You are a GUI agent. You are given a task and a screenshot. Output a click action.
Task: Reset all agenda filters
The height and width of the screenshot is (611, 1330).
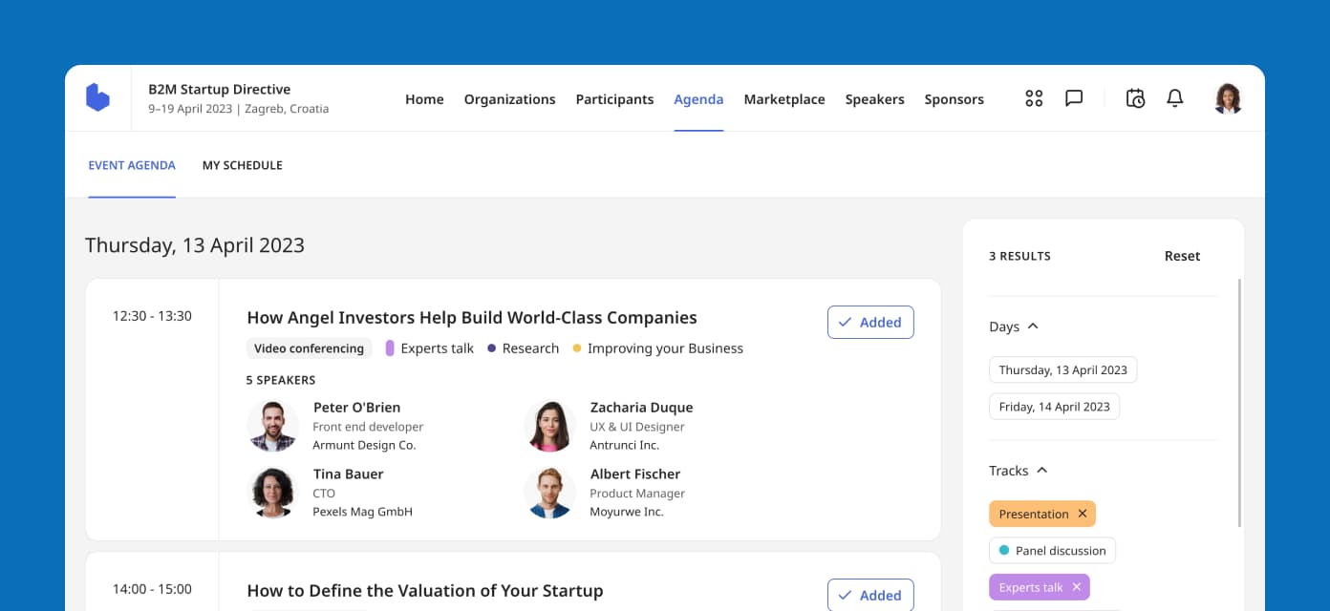click(1182, 256)
